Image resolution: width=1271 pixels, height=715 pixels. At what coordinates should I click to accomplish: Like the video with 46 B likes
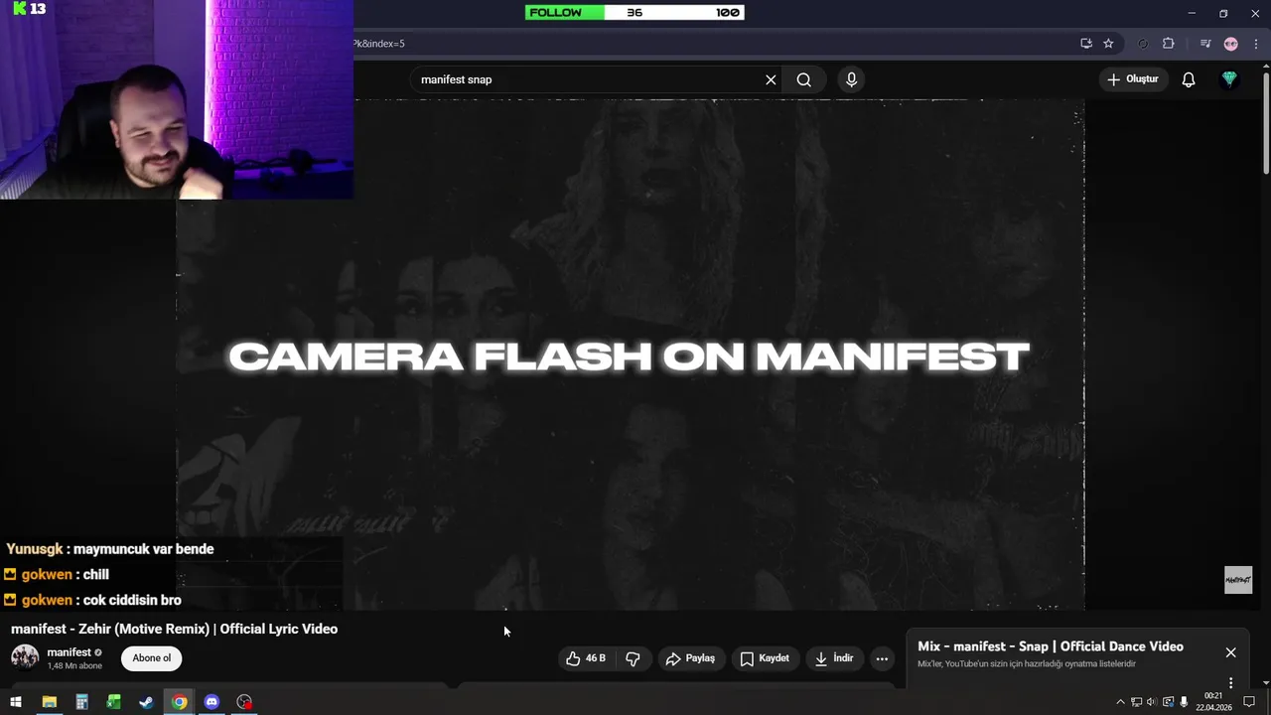585,658
